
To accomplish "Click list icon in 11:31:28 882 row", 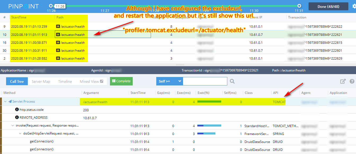I will point(58,58).
